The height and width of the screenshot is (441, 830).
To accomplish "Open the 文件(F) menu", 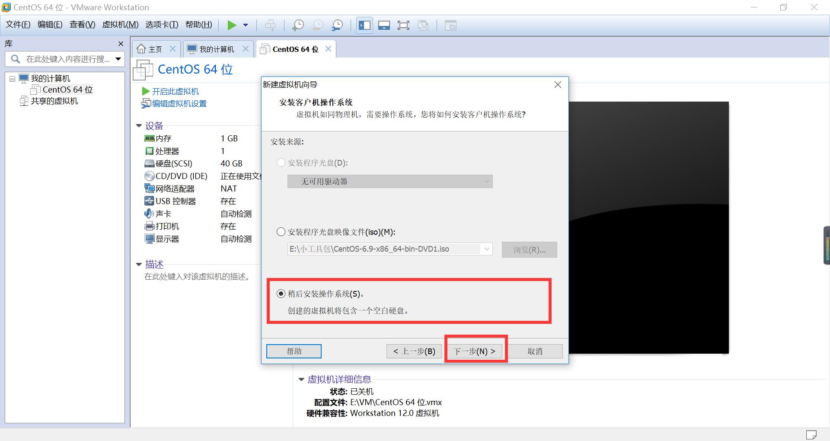I will coord(18,25).
